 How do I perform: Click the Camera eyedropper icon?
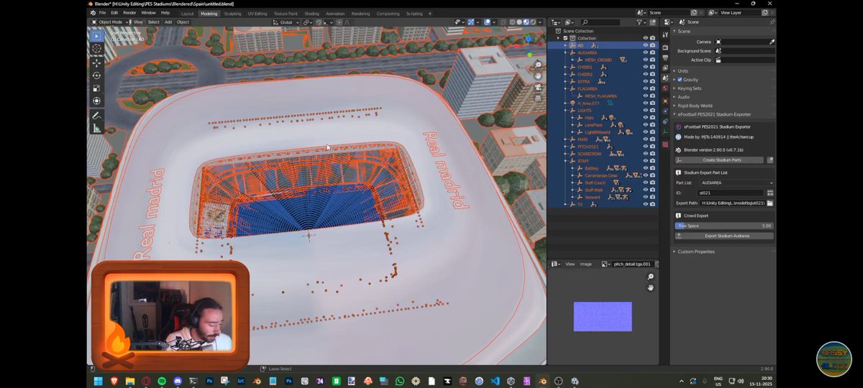pos(772,42)
